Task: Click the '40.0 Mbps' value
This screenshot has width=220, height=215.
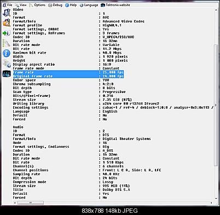Action: click(x=112, y=53)
